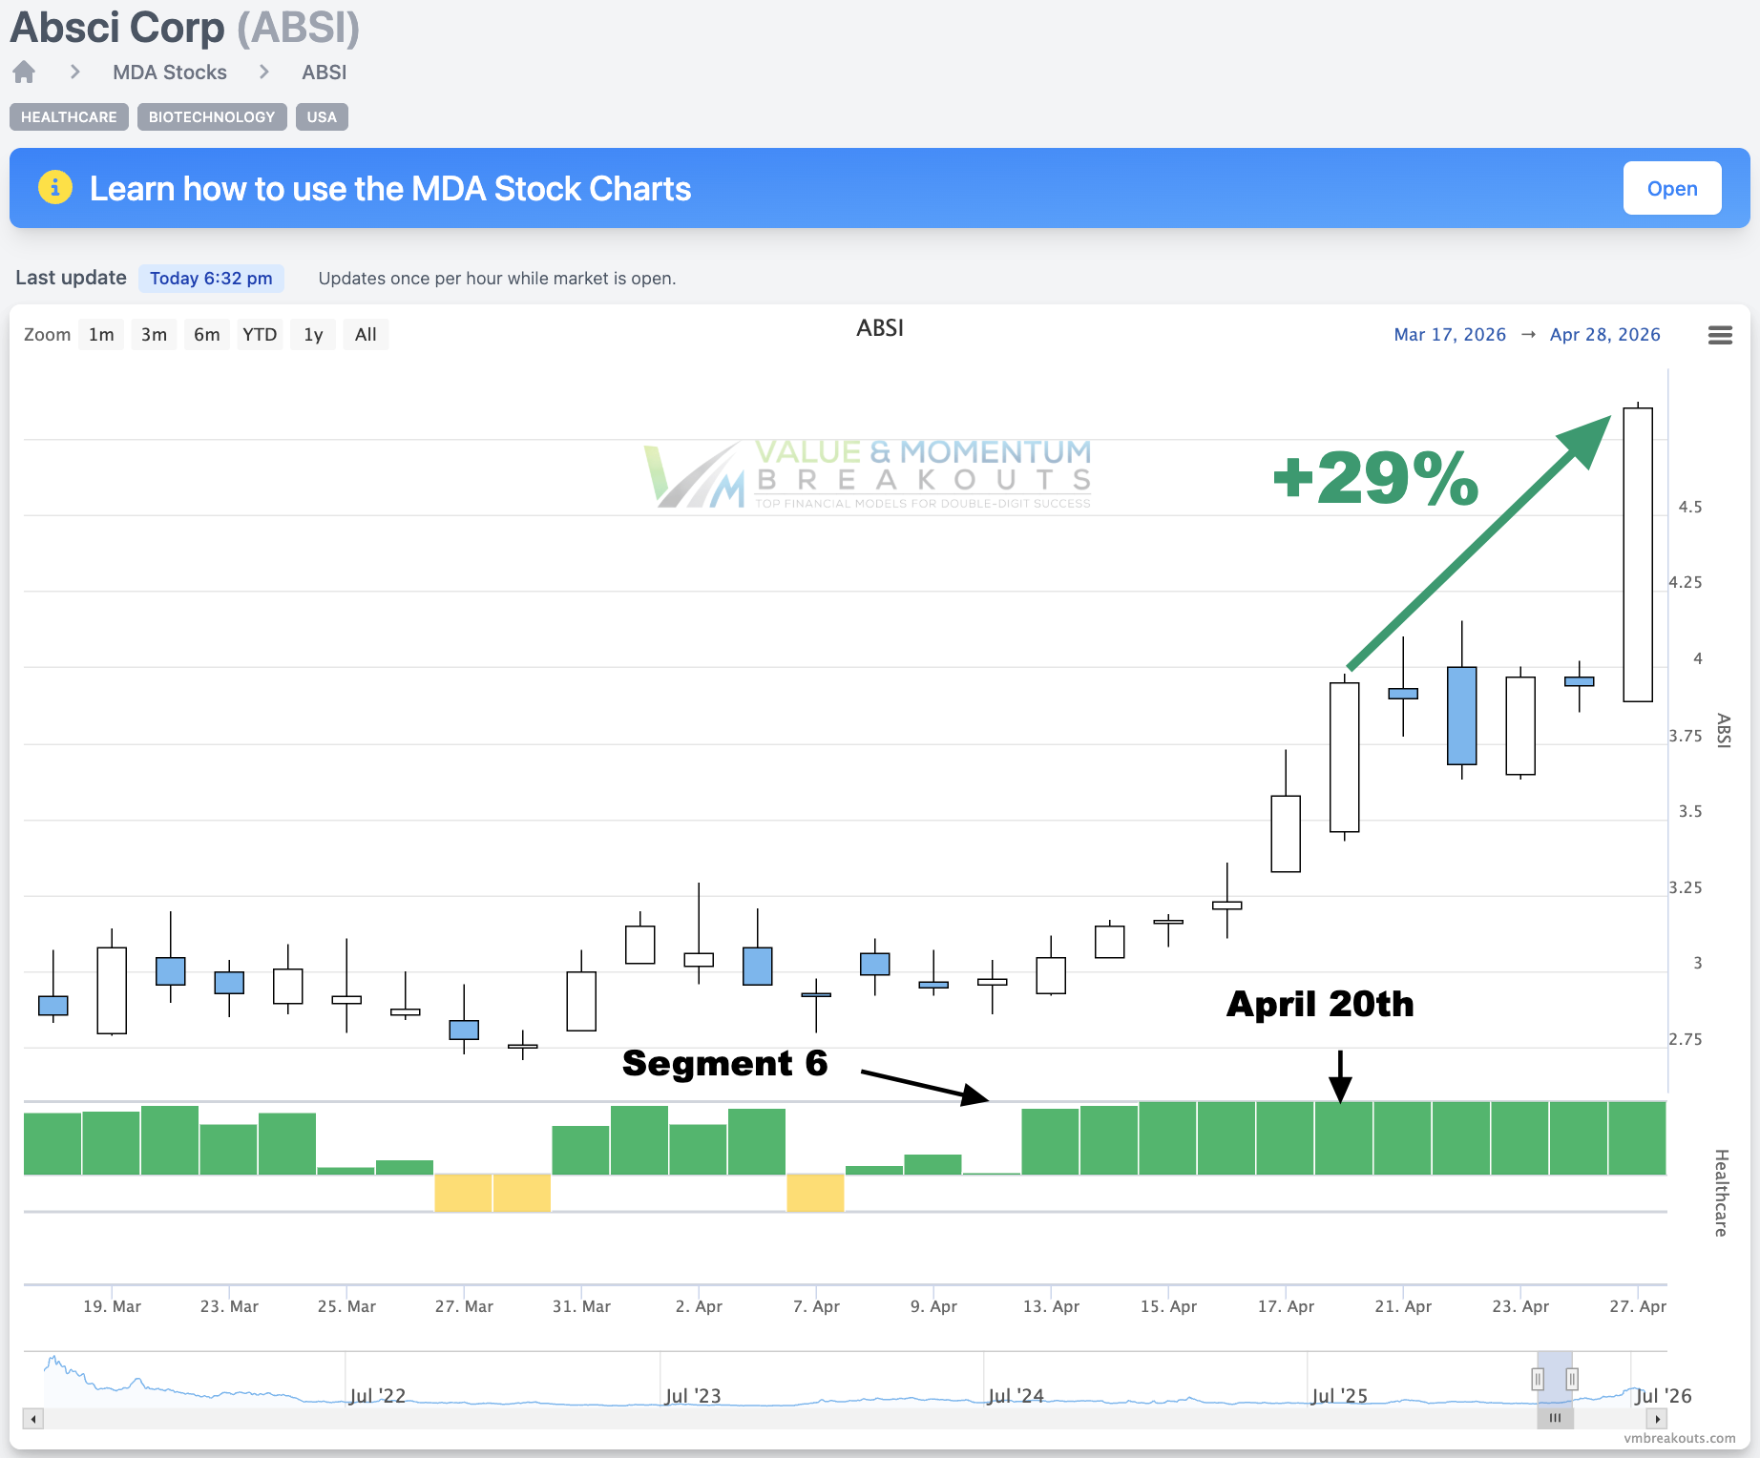Screen dimensions: 1760x1458
Task: Click the Healthcare axis title
Action: point(1721,1193)
